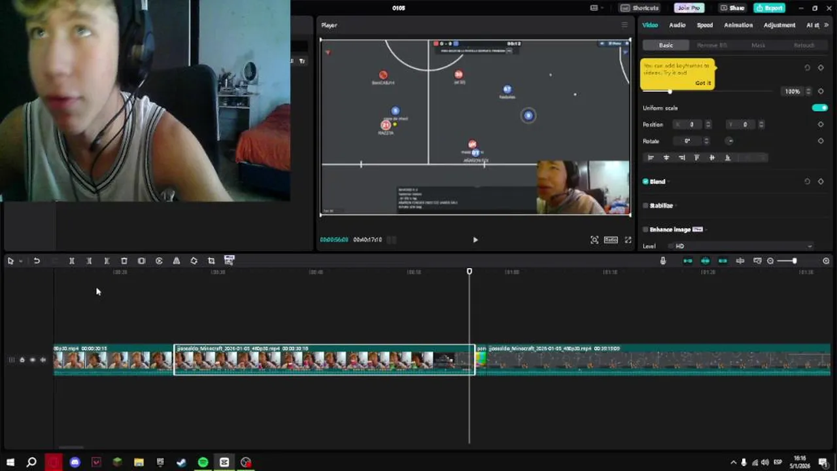Align the clip to the top

[x=697, y=158]
